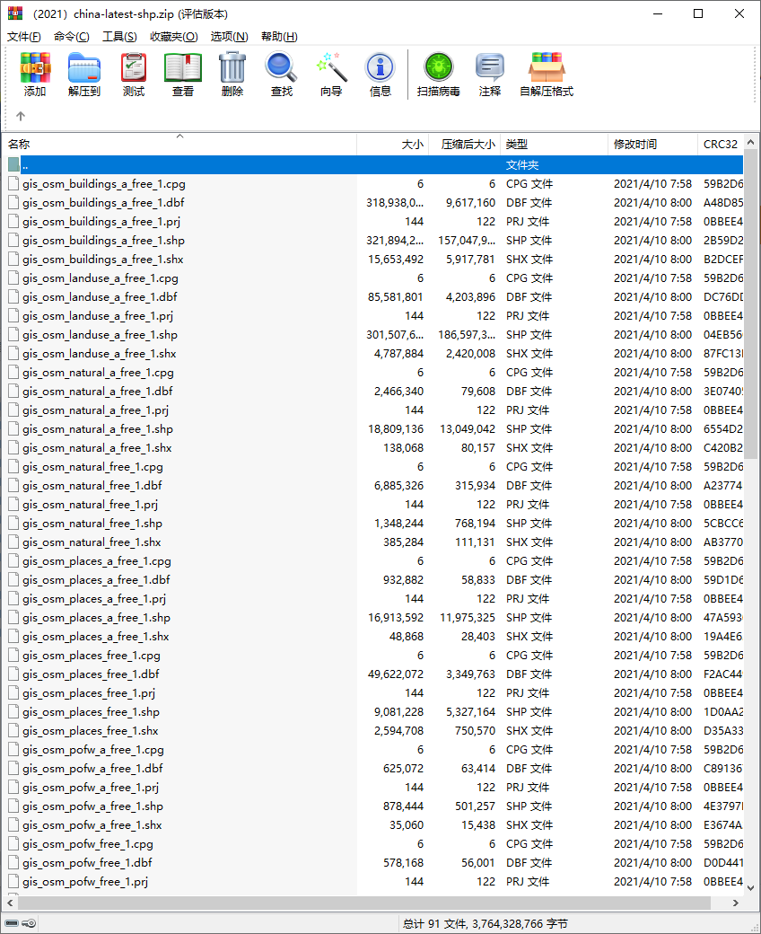This screenshot has width=761, height=934.
Task: Select gis_osm_places_free_1.dbf file
Action: pos(373,674)
